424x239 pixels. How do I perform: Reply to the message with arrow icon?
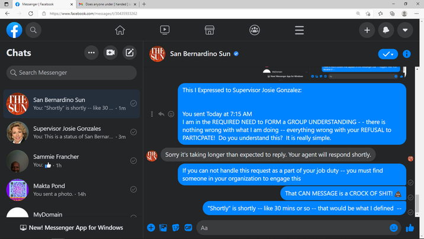[161, 114]
